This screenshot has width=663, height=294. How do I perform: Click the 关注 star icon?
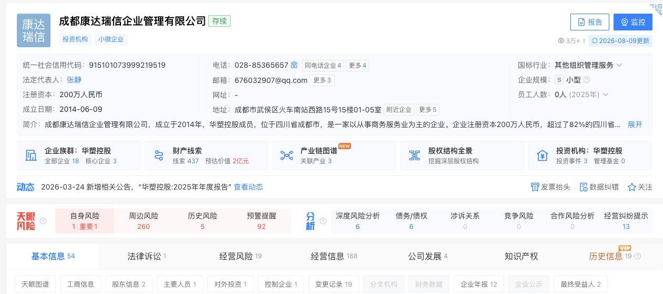coord(631,187)
